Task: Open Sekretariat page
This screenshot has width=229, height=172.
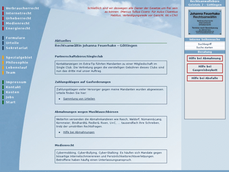Action: 17,48
